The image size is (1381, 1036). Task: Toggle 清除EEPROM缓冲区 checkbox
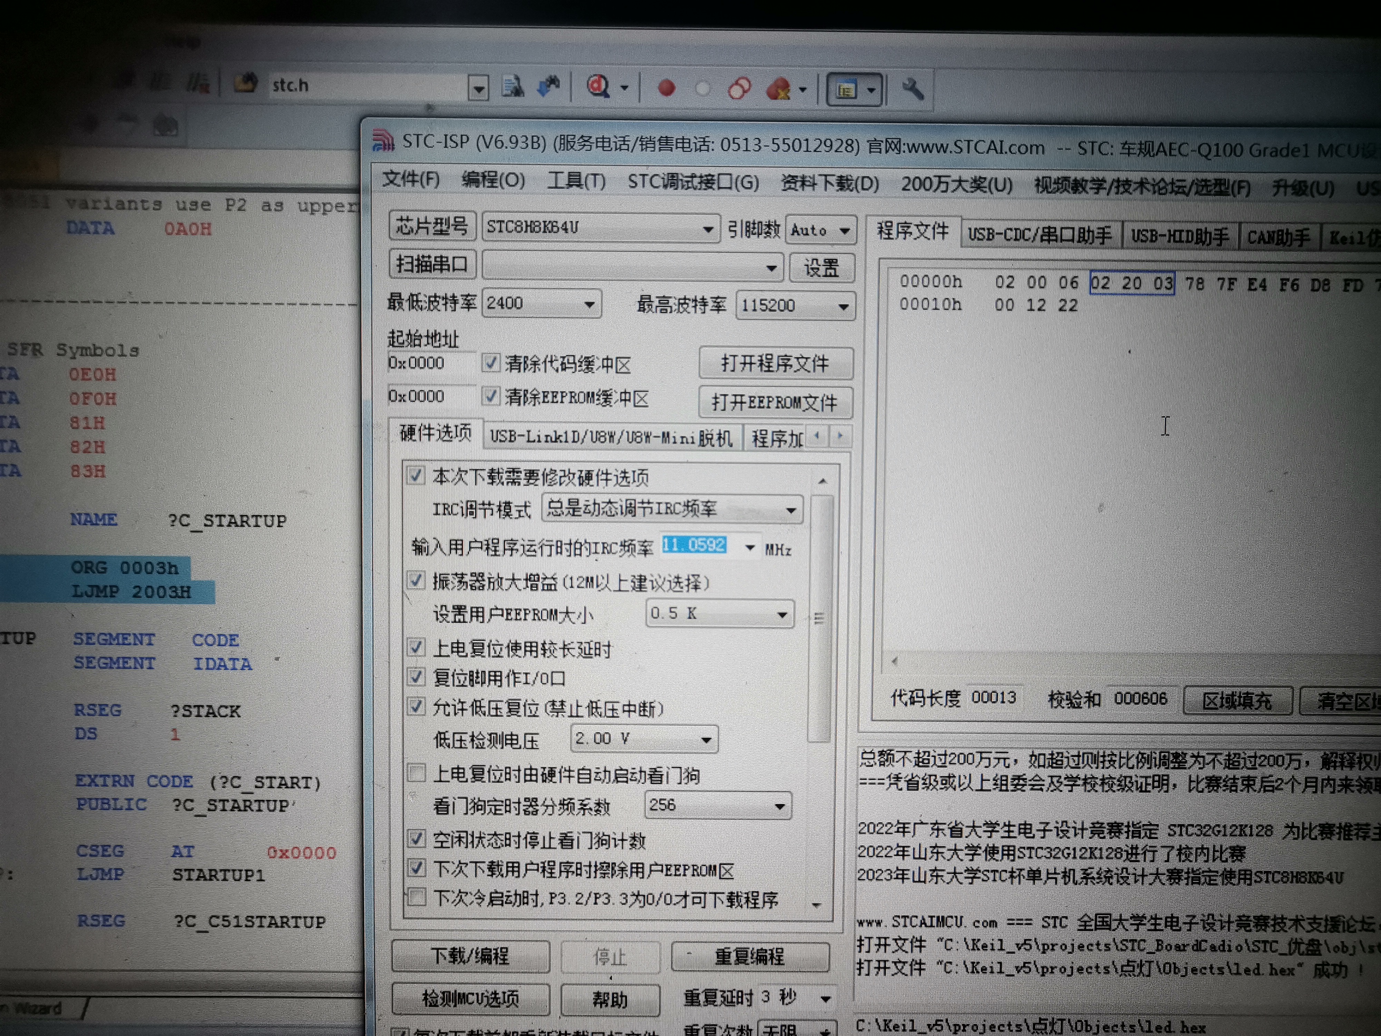coord(491,396)
